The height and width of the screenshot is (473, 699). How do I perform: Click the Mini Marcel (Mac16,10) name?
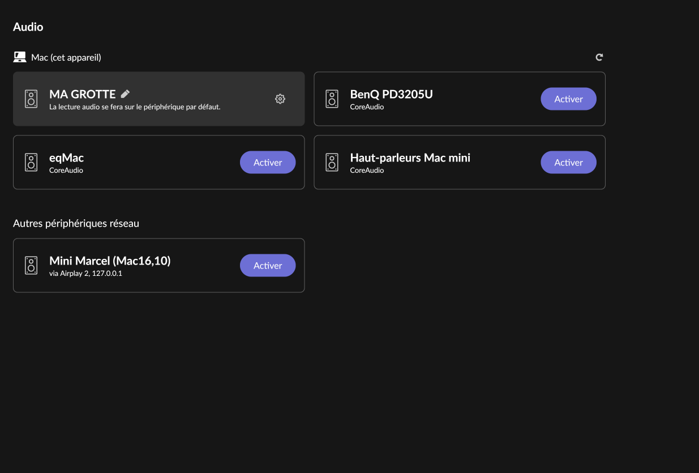click(110, 261)
